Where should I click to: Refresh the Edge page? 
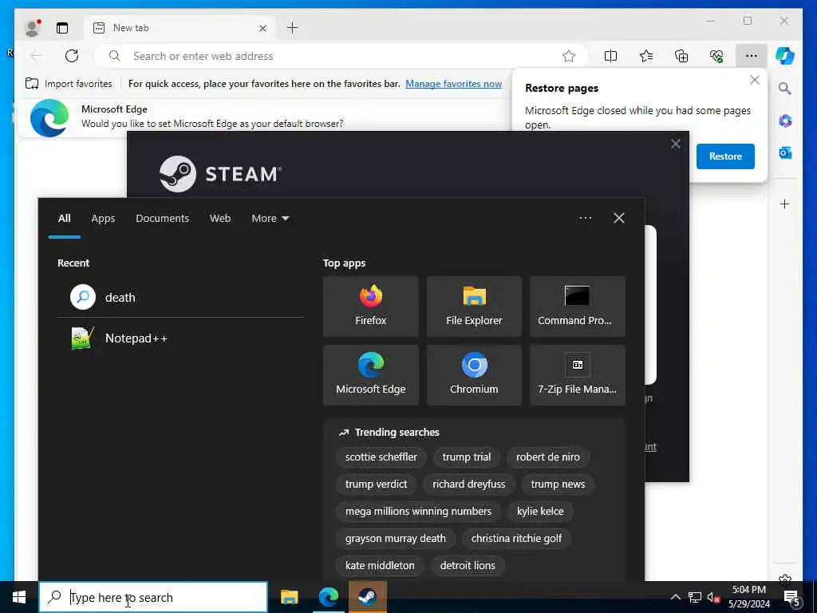click(72, 56)
